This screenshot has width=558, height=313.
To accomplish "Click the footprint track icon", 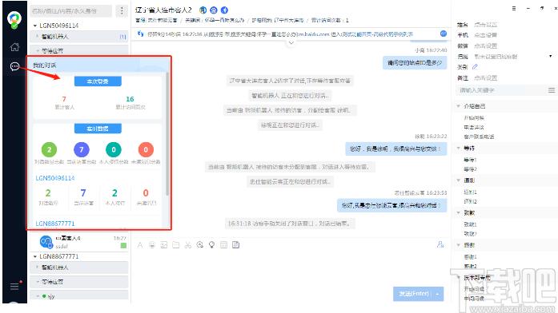I will 141,34.
